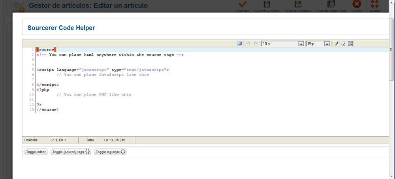This screenshot has height=179, width=395.
Task: Click Guardar como copia in background toolbar
Action: coord(331,6)
